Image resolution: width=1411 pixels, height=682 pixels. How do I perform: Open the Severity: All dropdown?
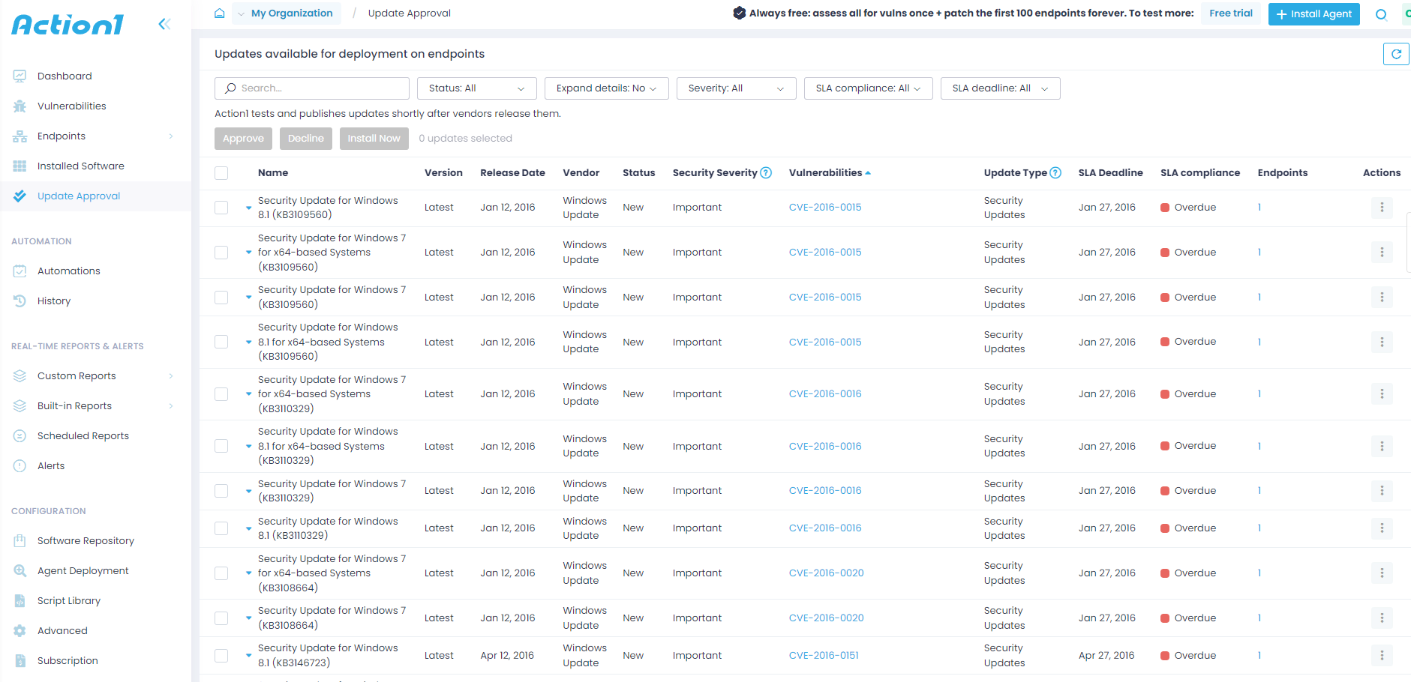[737, 88]
